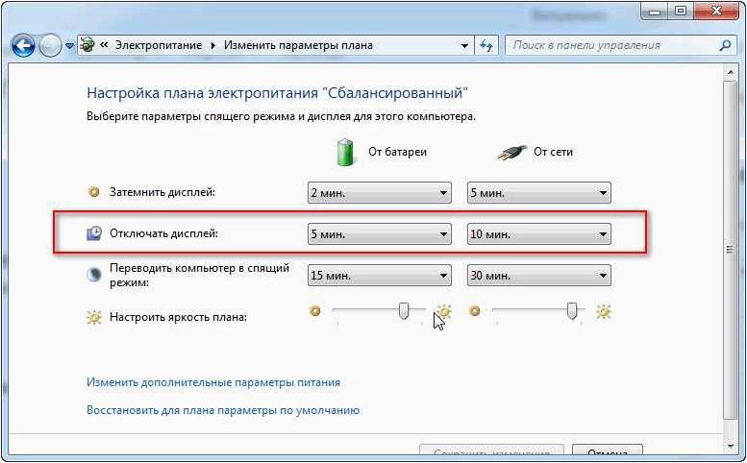
Task: Click the Затемнить дисплей sun icon
Action: [x=94, y=192]
